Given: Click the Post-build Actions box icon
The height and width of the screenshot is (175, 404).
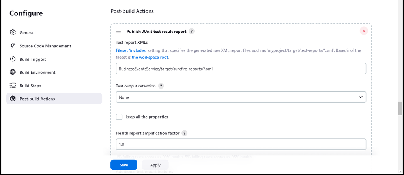Looking at the screenshot, I should [13, 99].
